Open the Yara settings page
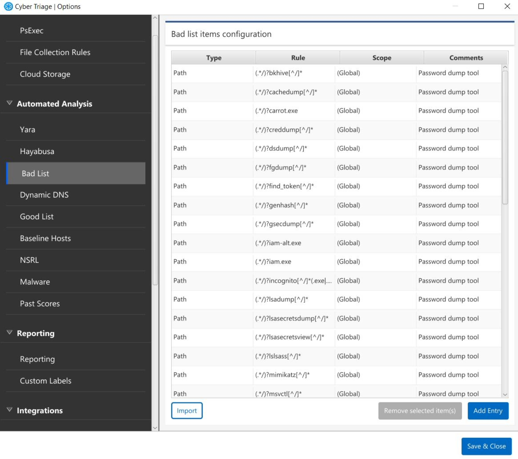This screenshot has width=518, height=459. 27,130
